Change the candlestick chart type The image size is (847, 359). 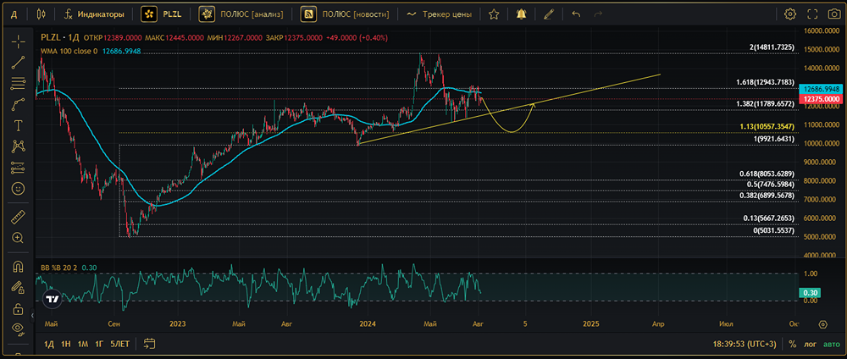click(x=42, y=14)
